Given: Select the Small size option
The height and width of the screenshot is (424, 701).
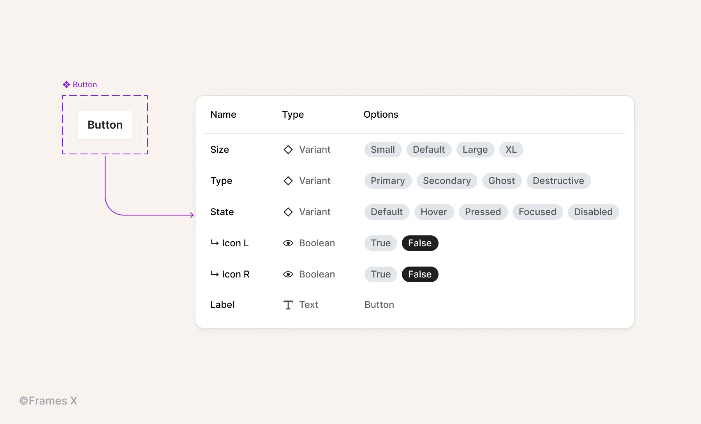Looking at the screenshot, I should pos(383,150).
